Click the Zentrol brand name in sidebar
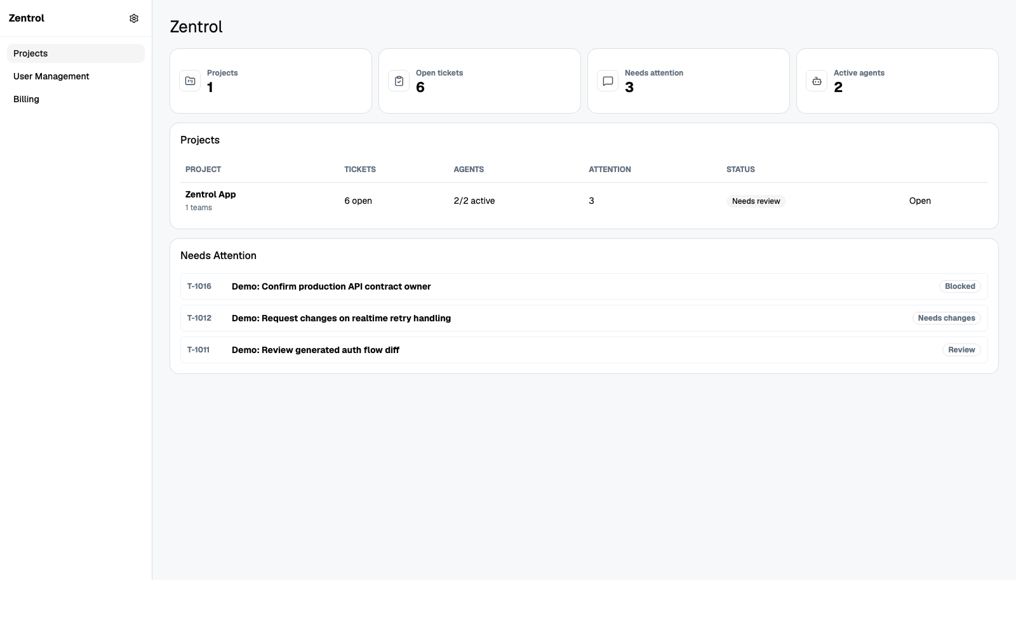 tap(27, 18)
